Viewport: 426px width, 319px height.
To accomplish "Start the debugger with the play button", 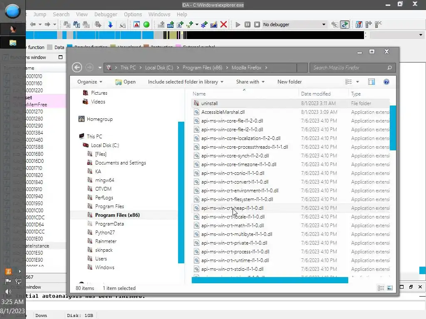I will pos(238,25).
